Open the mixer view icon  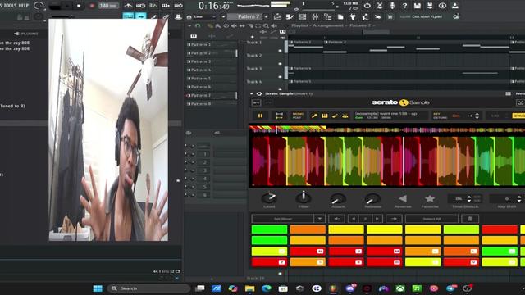point(315,16)
